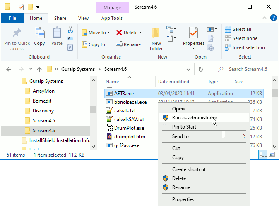The height and width of the screenshot is (206, 279).
Task: Click the Paste clipboard icon
Action: pyautogui.click(x=57, y=33)
